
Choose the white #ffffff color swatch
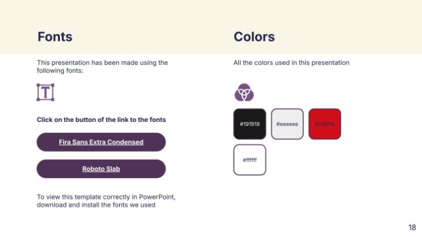[x=250, y=160]
